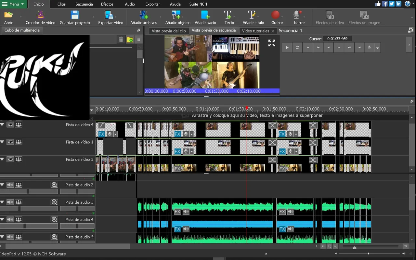
Task: Toggle group lock on Pista de vídeo 4
Action: 19,124
